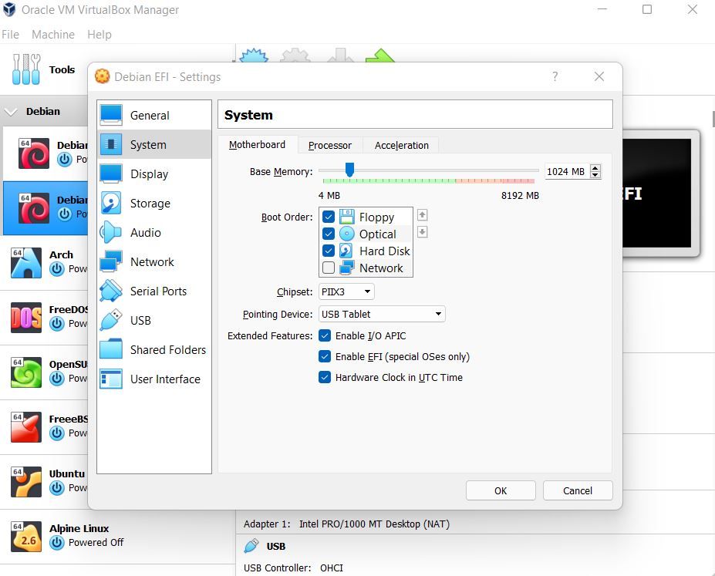This screenshot has width=715, height=576.
Task: Click Adapter 1 Intel PRO/1000 text
Action: point(346,524)
